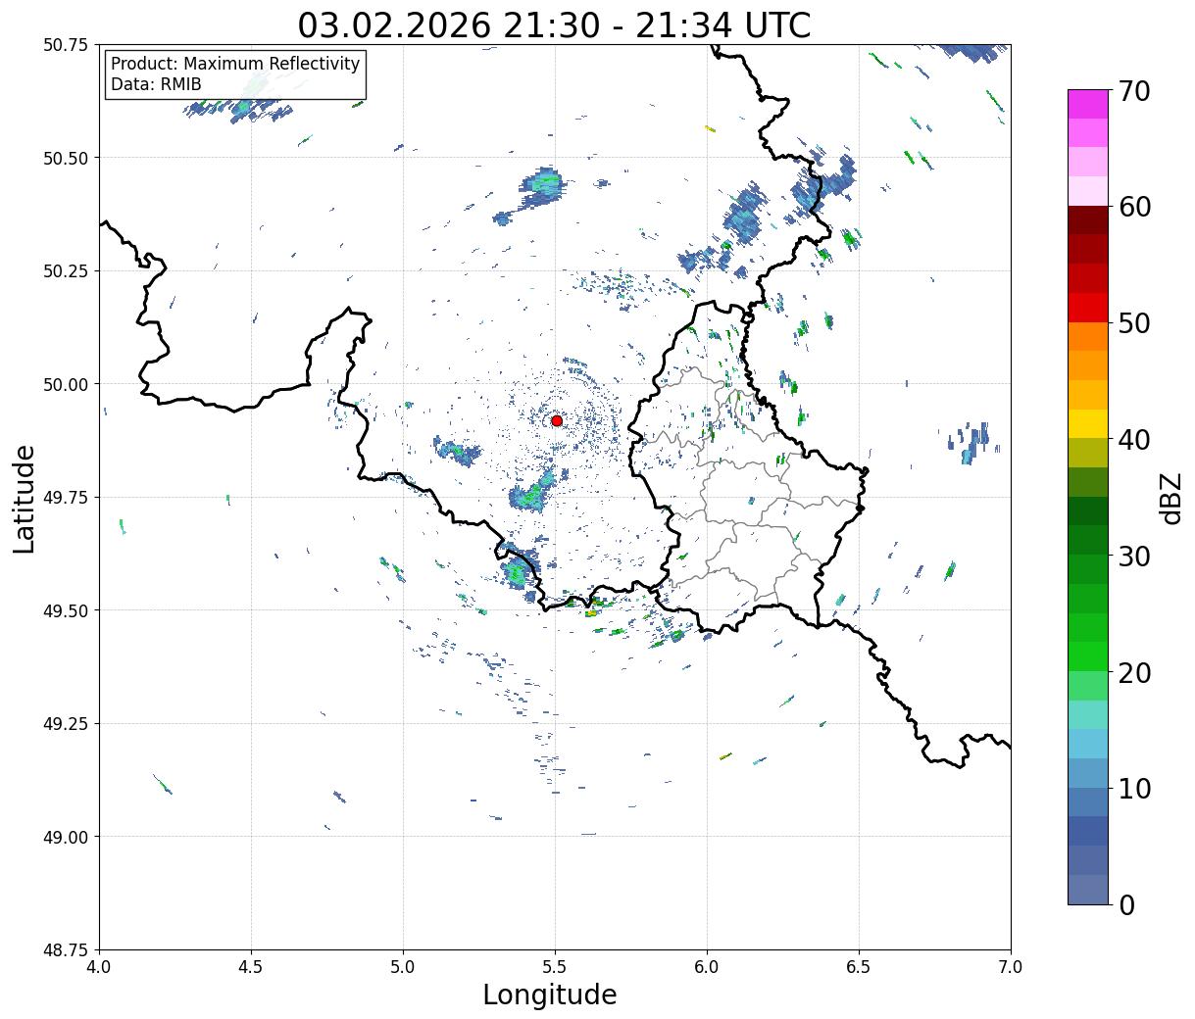The image size is (1195, 1019).
Task: Click the yellow colorbar swatch above 40
Action: 1087,423
